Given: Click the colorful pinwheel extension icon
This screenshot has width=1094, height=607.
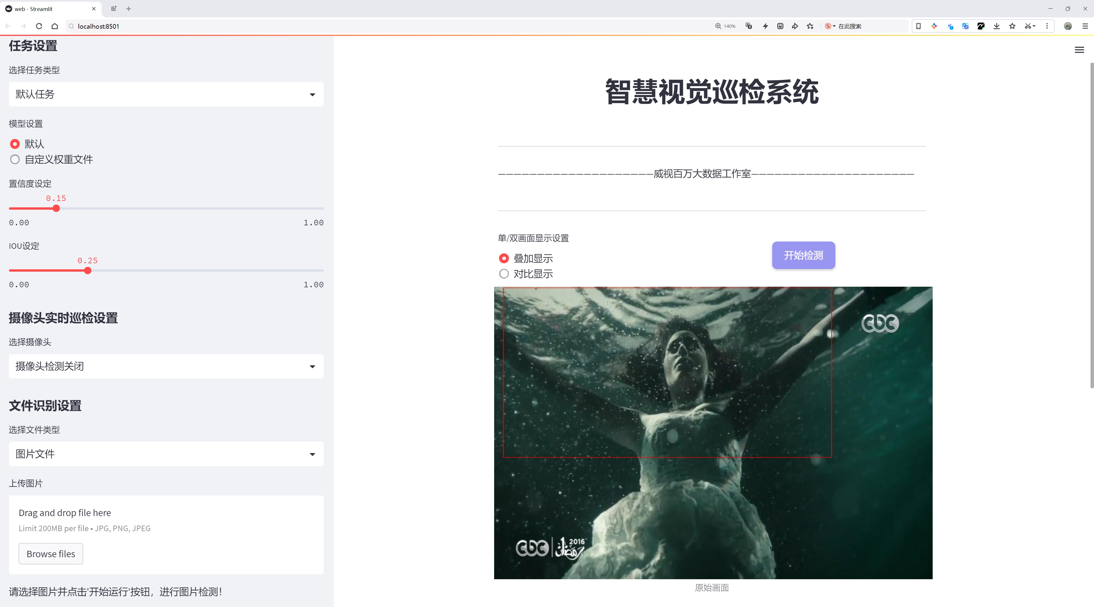Looking at the screenshot, I should pos(934,26).
